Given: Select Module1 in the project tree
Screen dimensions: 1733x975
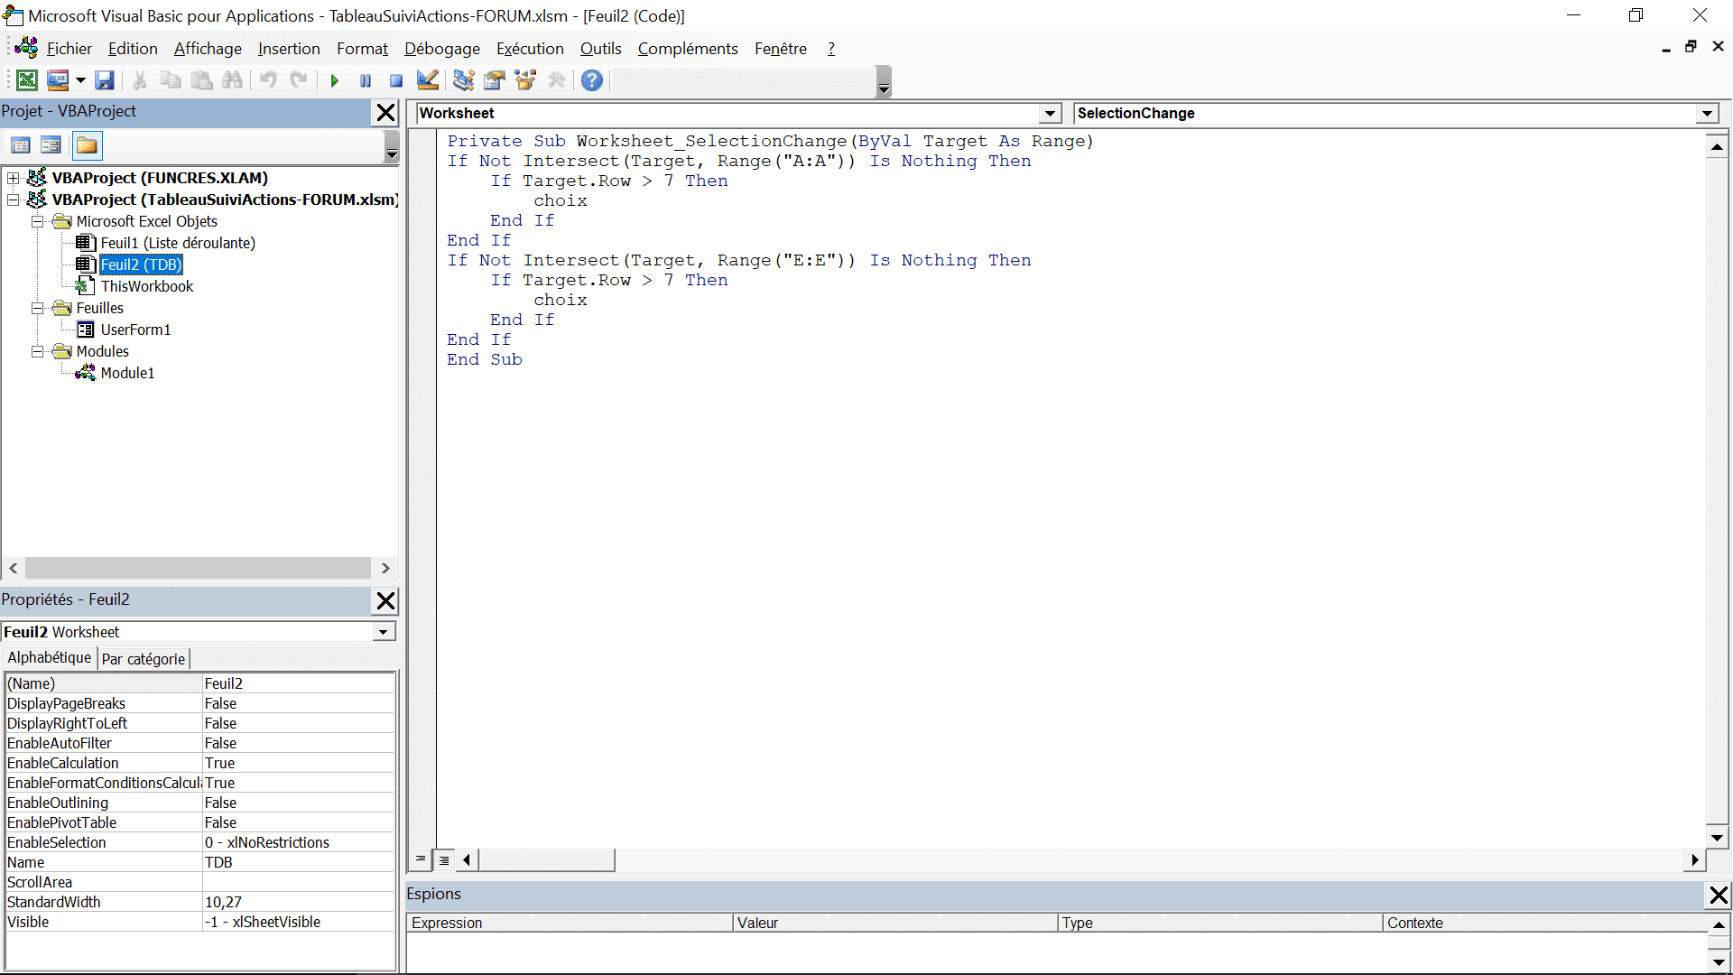Looking at the screenshot, I should pos(127,373).
